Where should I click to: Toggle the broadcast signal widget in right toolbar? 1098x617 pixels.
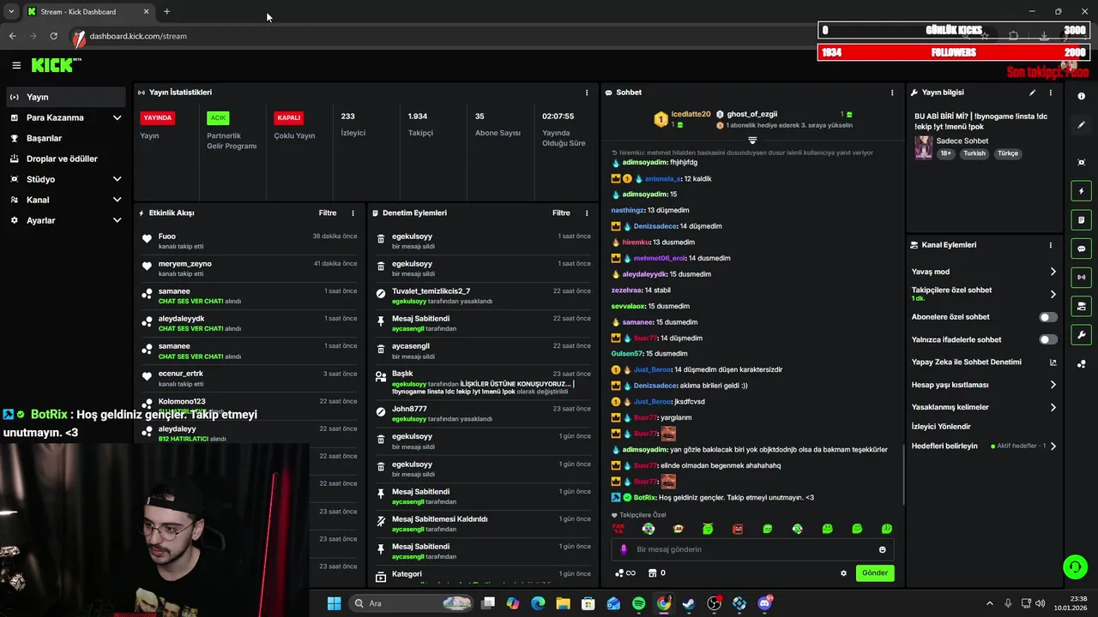click(1081, 277)
